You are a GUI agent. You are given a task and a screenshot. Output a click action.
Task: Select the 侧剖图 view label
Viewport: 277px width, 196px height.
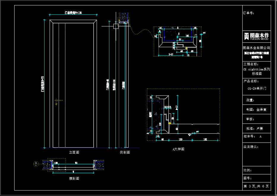tap(125, 152)
